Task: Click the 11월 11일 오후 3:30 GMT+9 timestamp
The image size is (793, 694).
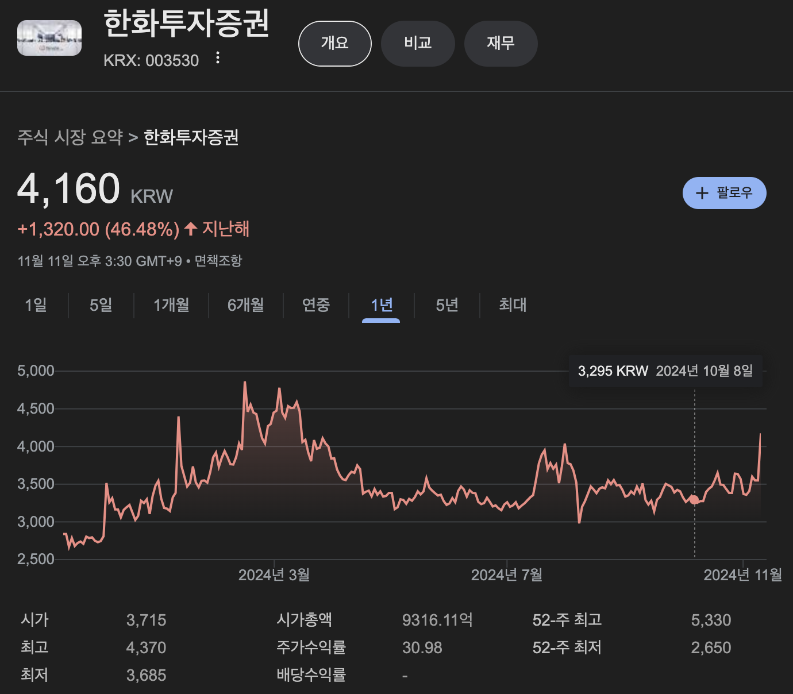Action: coord(100,261)
